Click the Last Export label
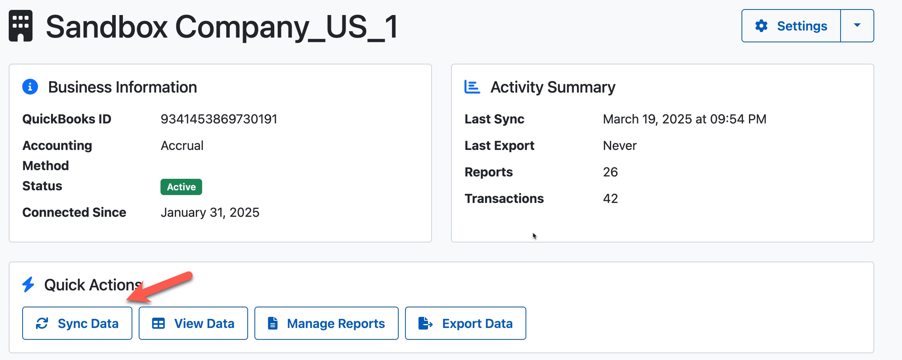This screenshot has height=360, width=902. [499, 146]
